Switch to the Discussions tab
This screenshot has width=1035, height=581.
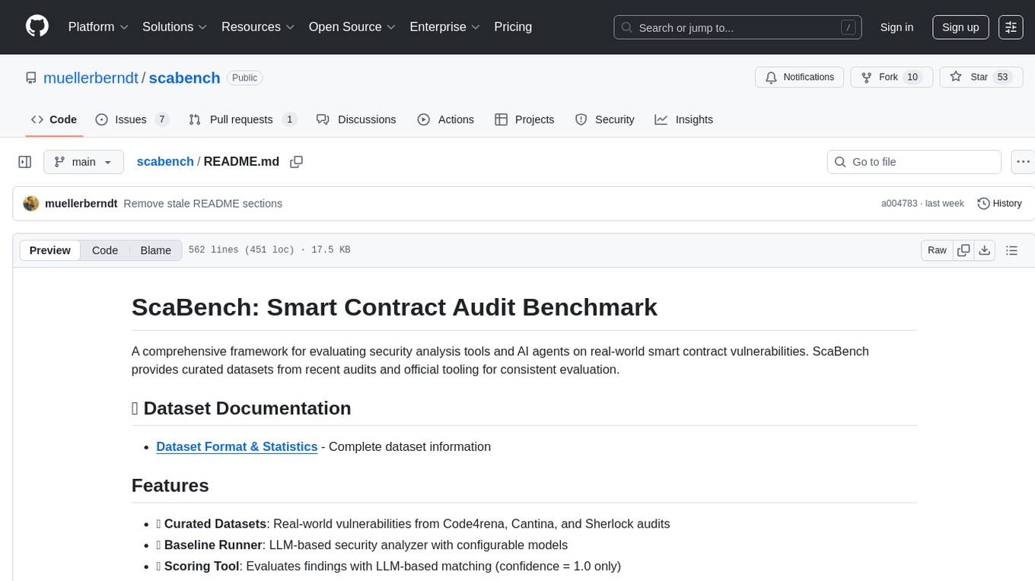tap(356, 119)
